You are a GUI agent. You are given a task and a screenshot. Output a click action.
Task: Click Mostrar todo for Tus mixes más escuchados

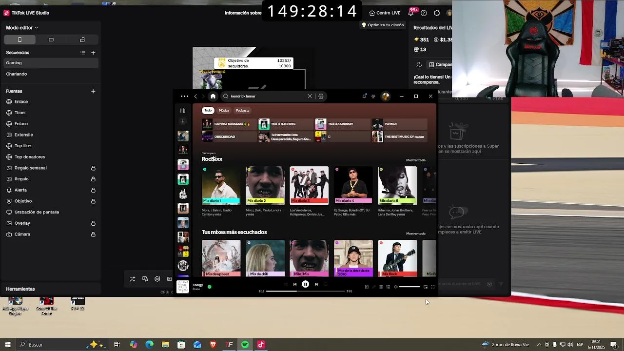pyautogui.click(x=416, y=234)
